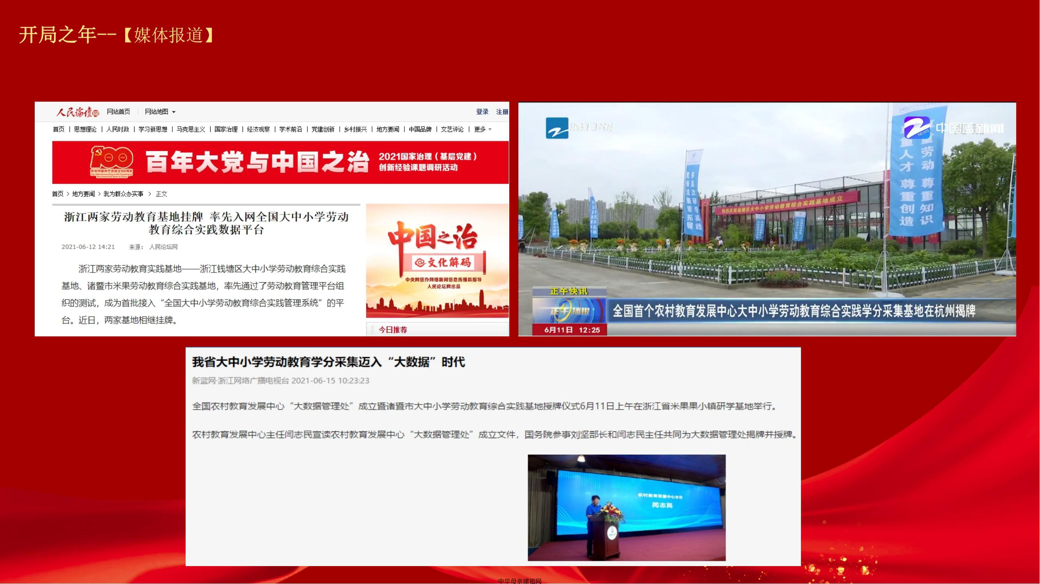Open the 人民时政 nav item
The width and height of the screenshot is (1040, 584).
point(117,129)
